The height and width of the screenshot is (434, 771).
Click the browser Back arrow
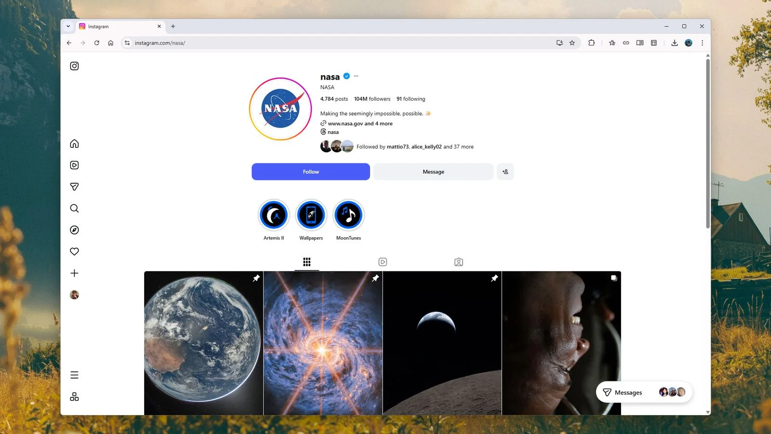click(69, 43)
